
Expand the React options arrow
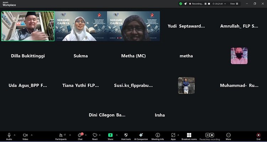(100, 135)
